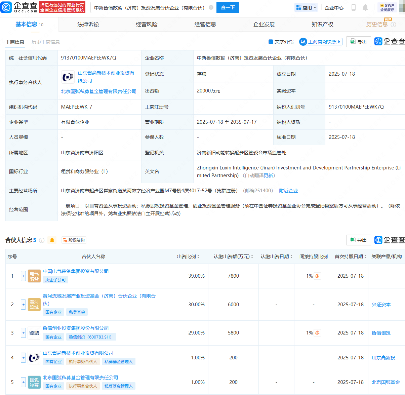Open SVIP member service icon

(387, 7)
